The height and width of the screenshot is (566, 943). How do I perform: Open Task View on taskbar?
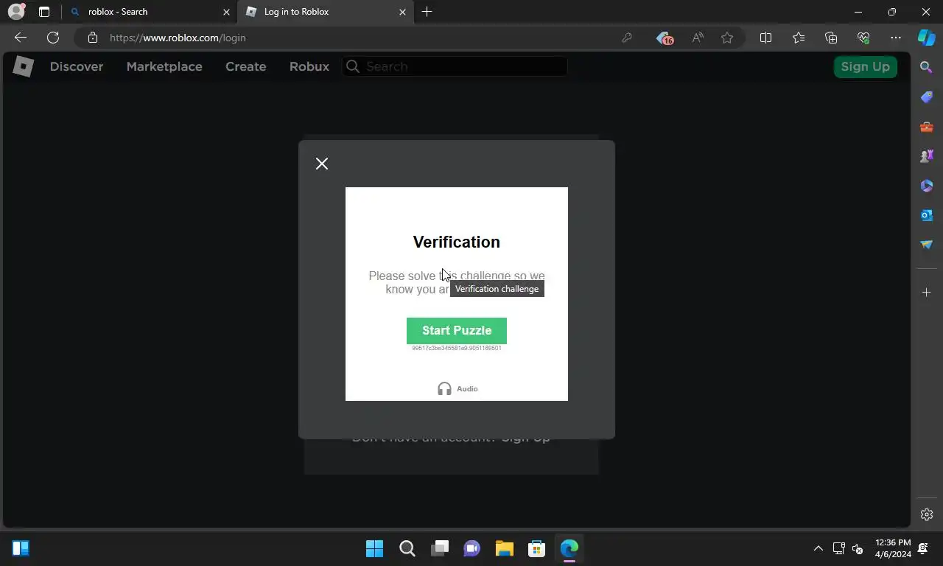[440, 548]
